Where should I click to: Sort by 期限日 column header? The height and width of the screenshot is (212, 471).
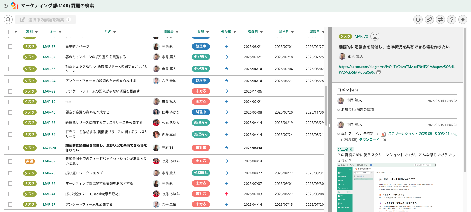click(x=317, y=32)
